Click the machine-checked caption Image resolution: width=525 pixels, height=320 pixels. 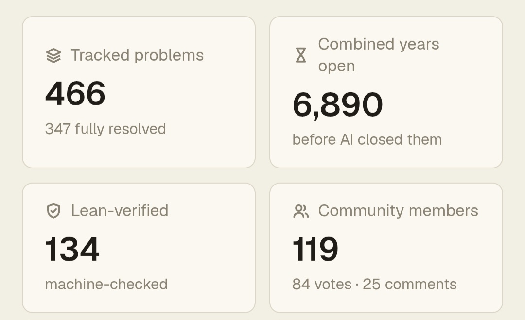pos(106,285)
